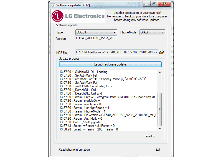Minimize the Software update window
Viewport: 213px width, 157px height.
pyautogui.click(x=146, y=4)
